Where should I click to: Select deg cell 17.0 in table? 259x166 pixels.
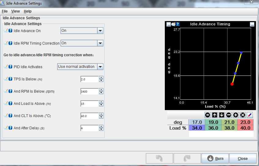pyautogui.click(x=197, y=122)
